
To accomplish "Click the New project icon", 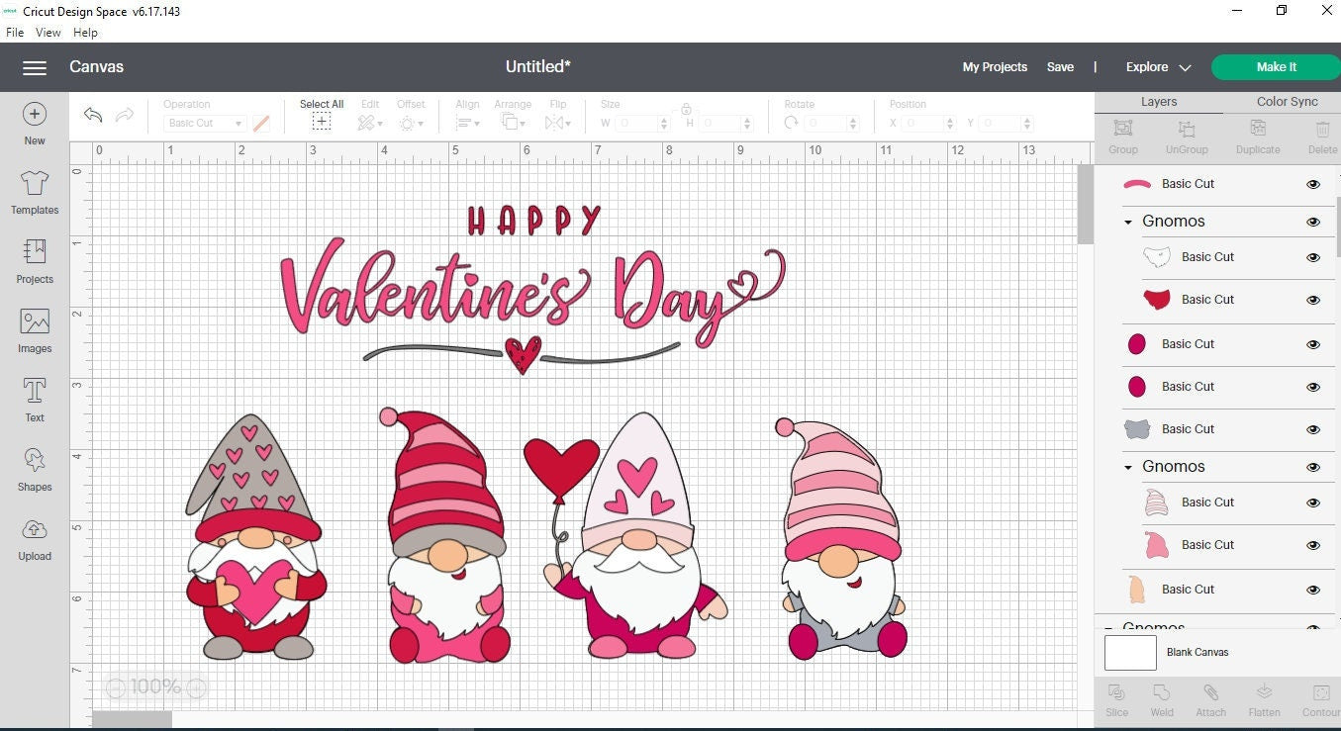I will 35,114.
